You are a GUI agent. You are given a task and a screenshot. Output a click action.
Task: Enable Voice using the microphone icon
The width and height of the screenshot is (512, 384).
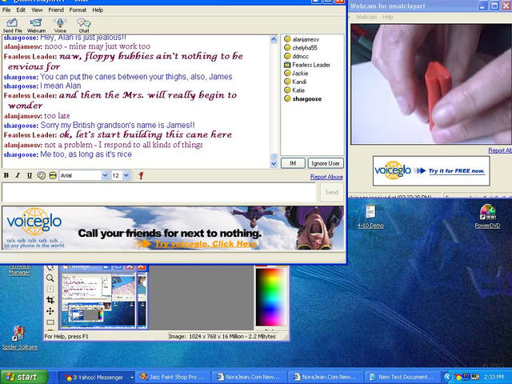[x=60, y=26]
